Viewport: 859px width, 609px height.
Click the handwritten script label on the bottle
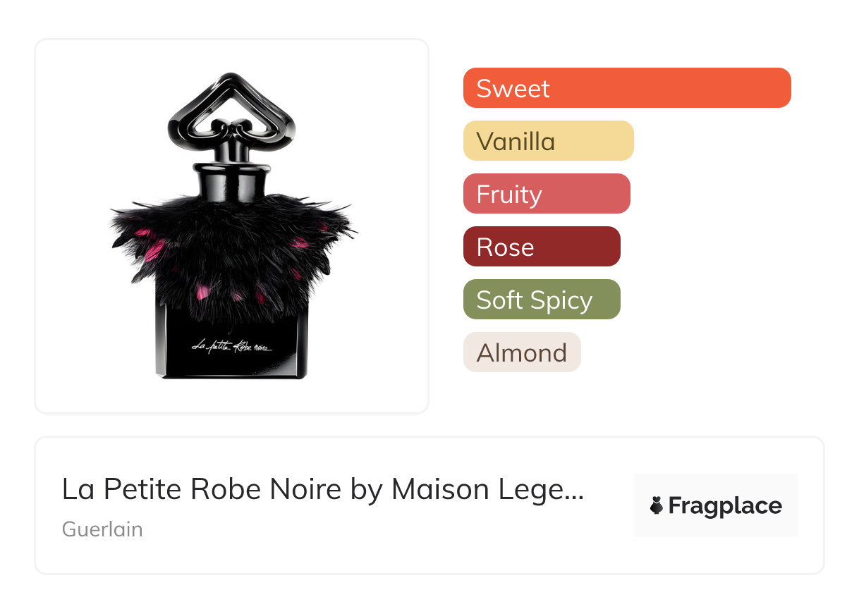click(x=232, y=346)
